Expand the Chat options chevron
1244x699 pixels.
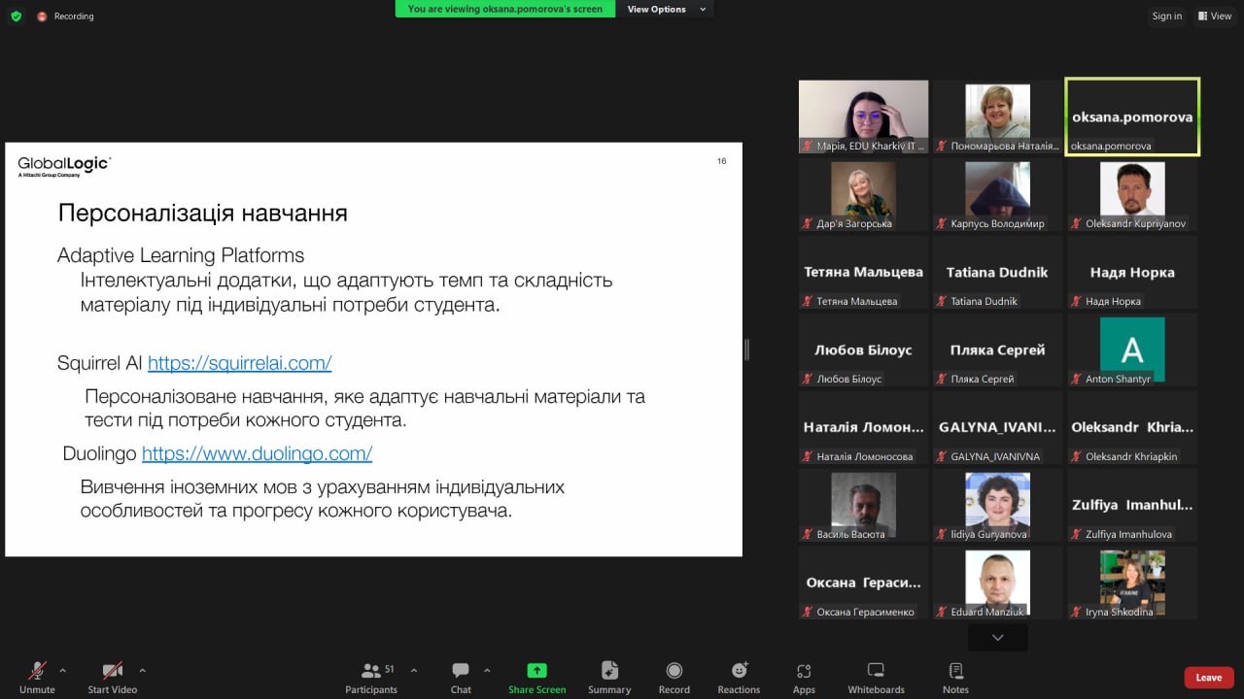coord(487,670)
